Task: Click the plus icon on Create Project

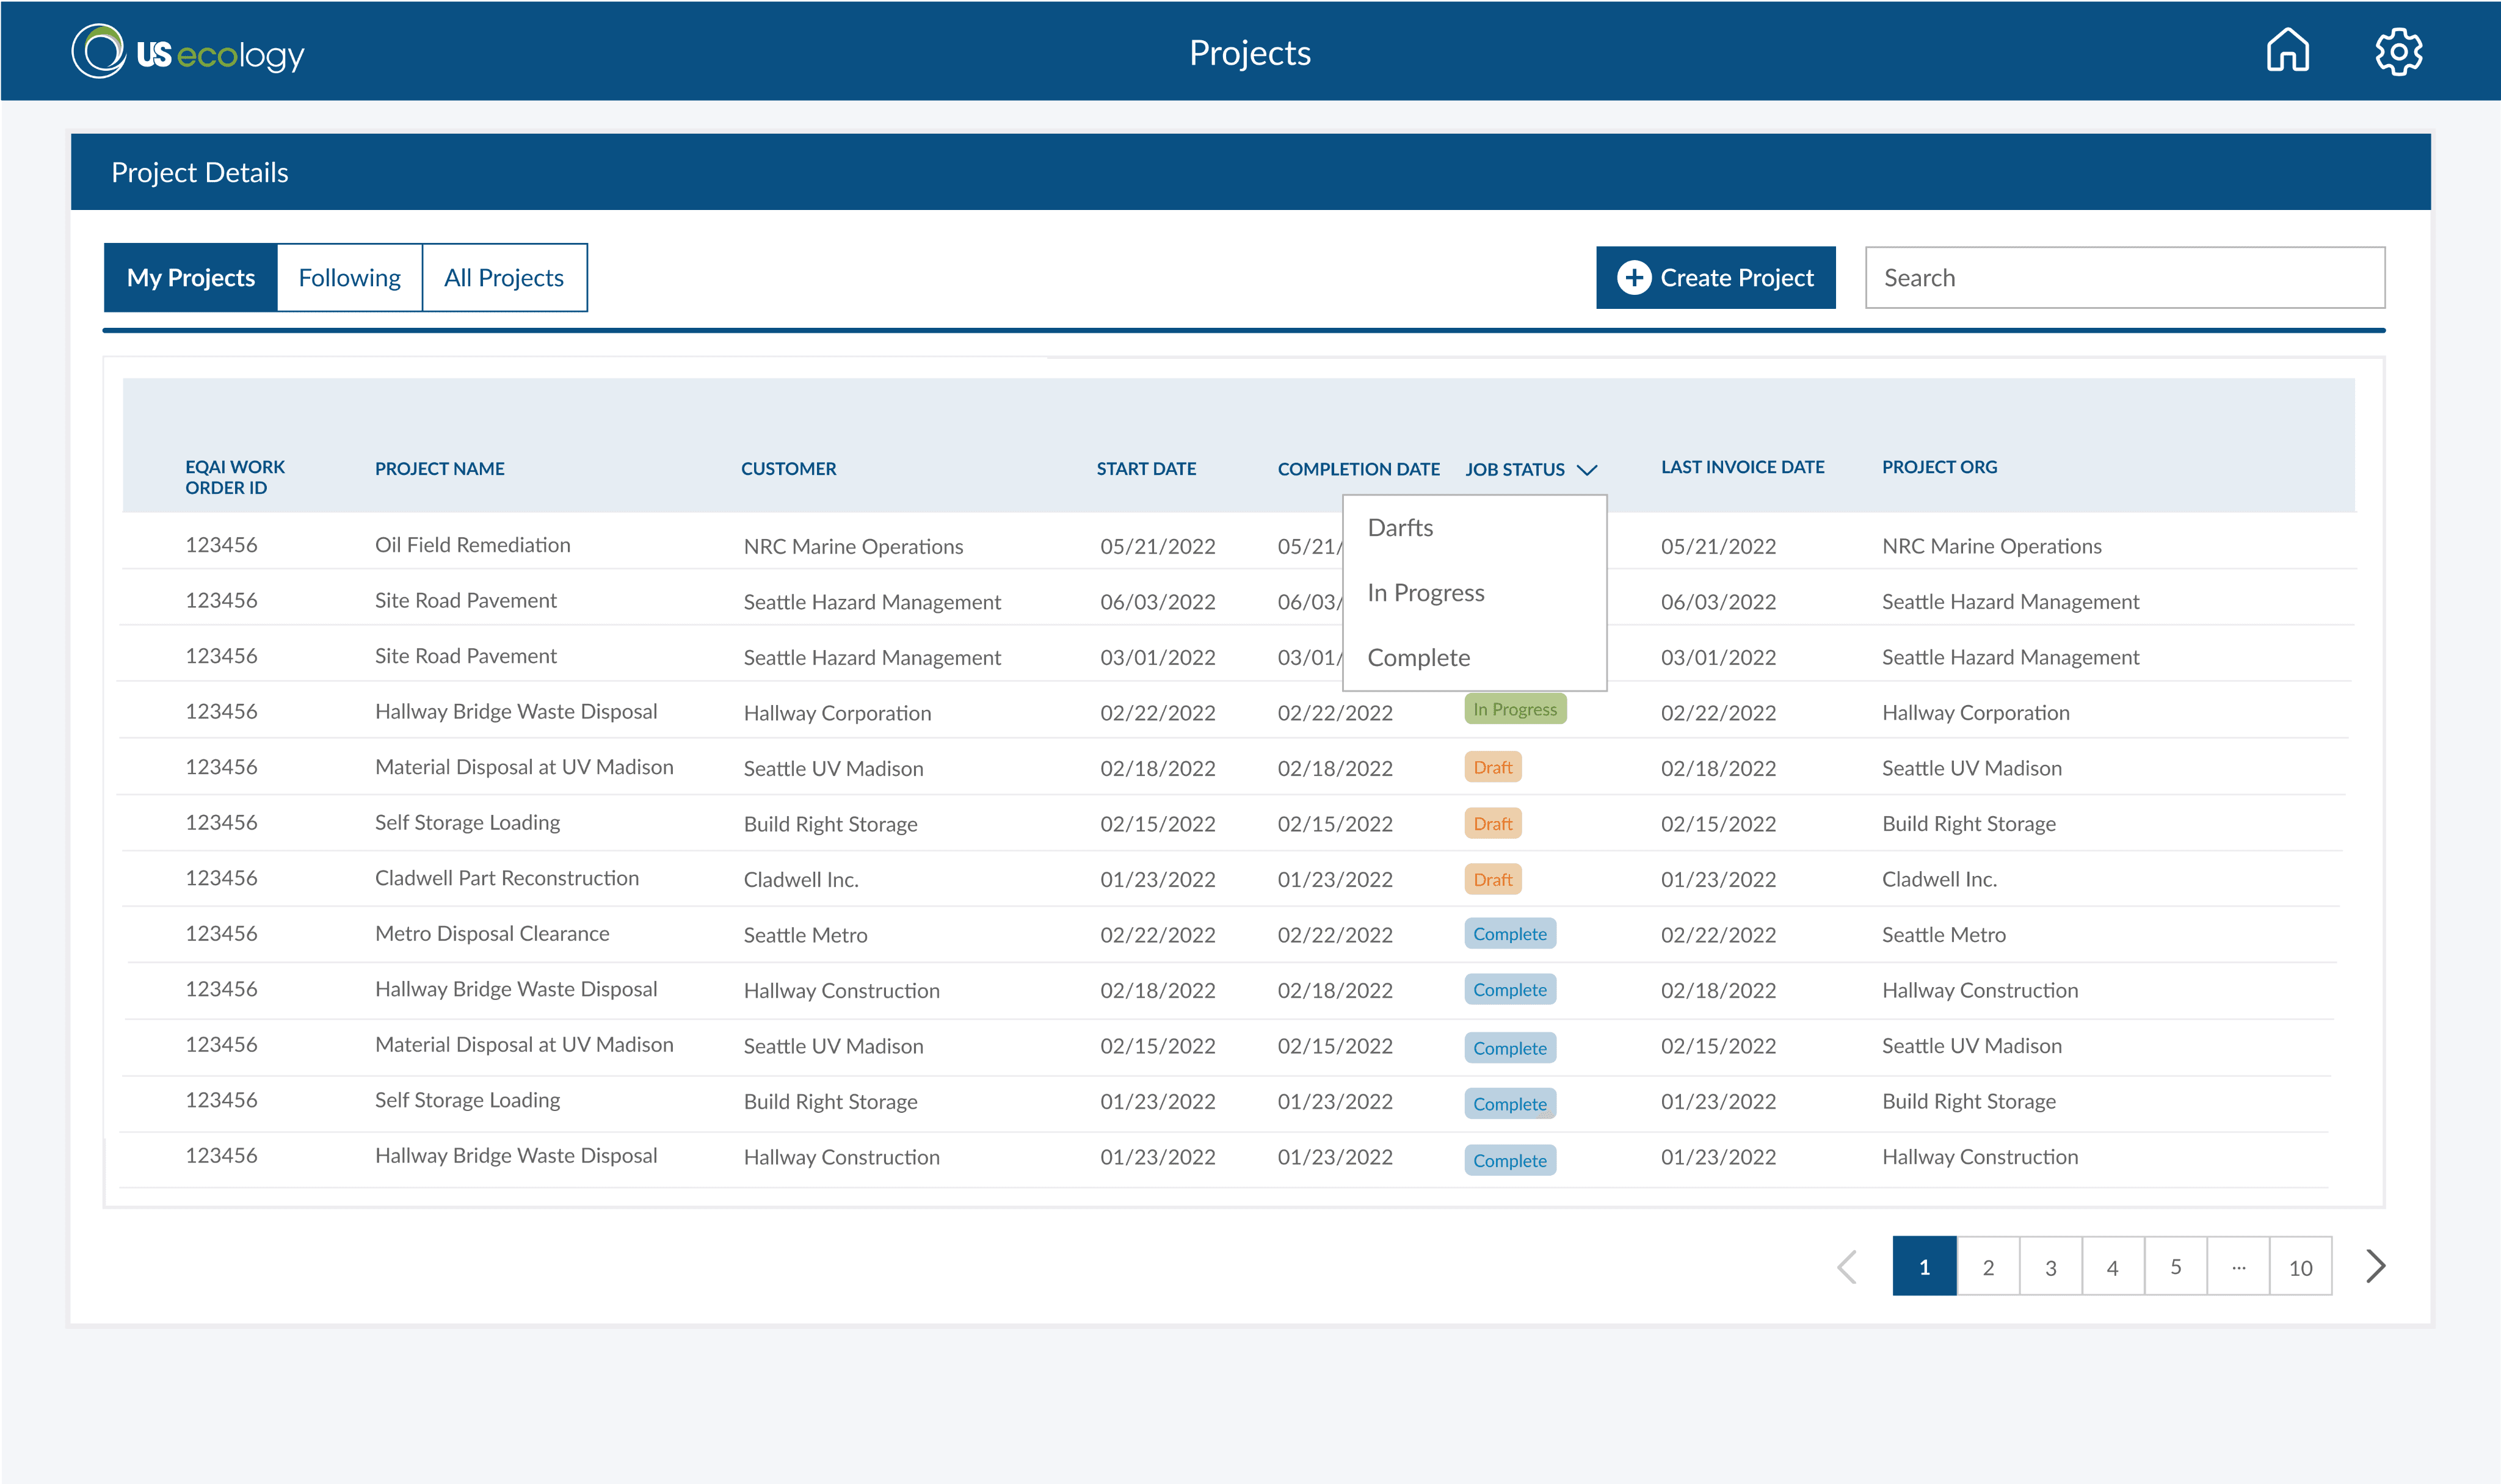Action: pos(1634,277)
